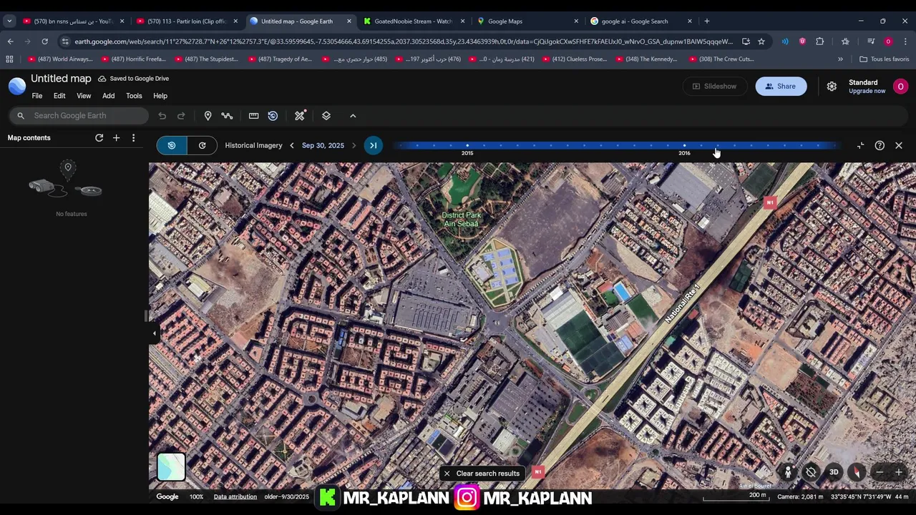Activate Street View pegman
This screenshot has width=916, height=515.
click(788, 472)
